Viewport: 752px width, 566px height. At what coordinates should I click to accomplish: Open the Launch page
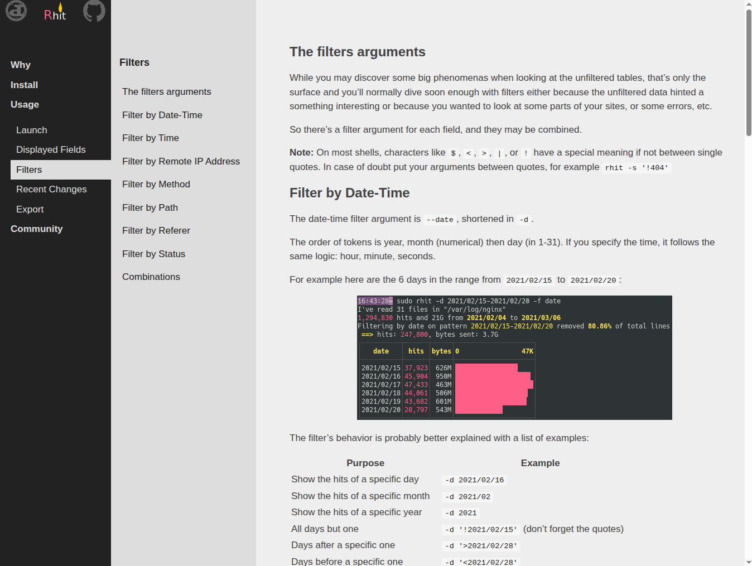tap(31, 130)
